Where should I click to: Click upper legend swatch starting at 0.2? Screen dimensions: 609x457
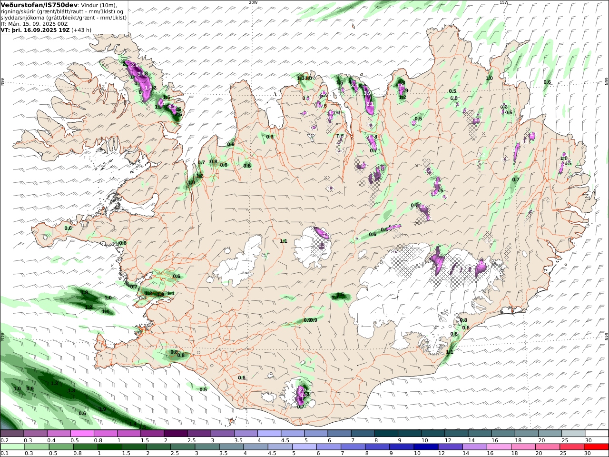tap(12, 433)
